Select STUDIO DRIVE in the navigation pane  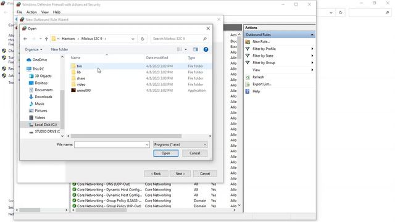47,131
